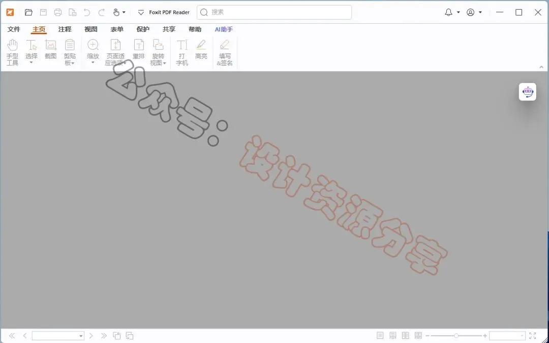Screen dimensions: 549x343
Task: Switch to the 视图 tab
Action: pyautogui.click(x=90, y=29)
